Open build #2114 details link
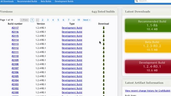The height and width of the screenshot is (96, 171). click(15, 40)
